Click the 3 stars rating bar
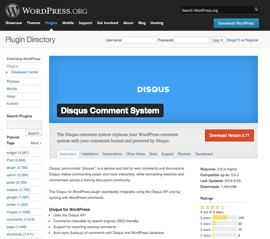 click(225, 229)
